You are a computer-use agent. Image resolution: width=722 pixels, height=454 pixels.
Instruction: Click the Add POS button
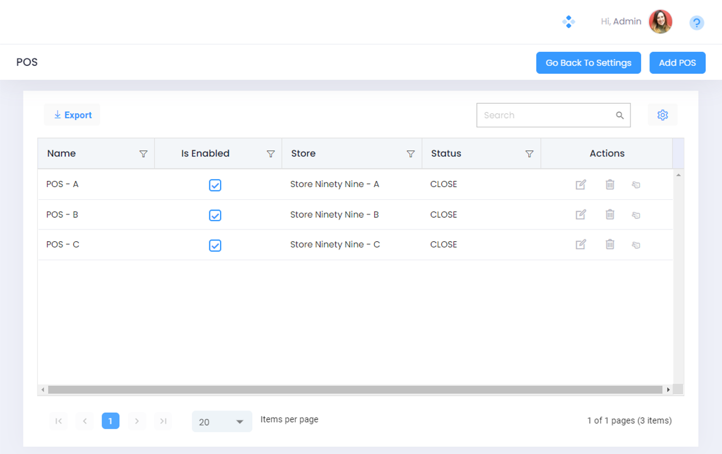click(677, 63)
